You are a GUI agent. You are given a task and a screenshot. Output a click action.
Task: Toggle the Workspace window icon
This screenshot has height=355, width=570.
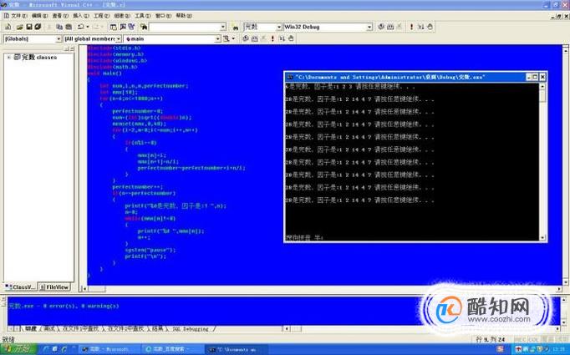tap(114, 27)
